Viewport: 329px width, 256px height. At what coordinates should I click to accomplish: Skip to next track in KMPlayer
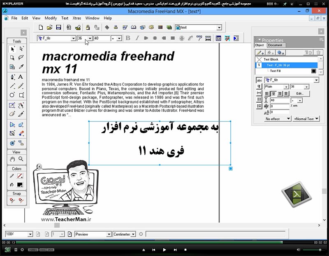175,250
